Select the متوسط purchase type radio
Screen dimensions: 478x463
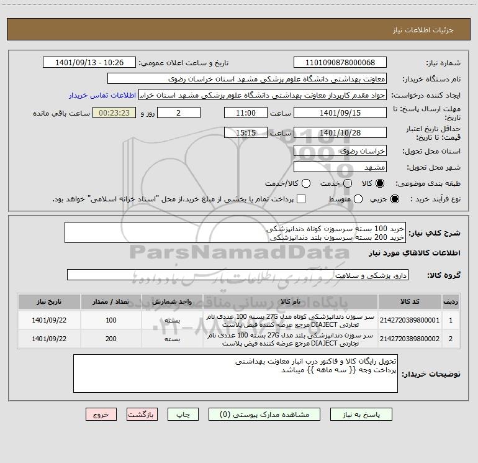[x=358, y=199]
